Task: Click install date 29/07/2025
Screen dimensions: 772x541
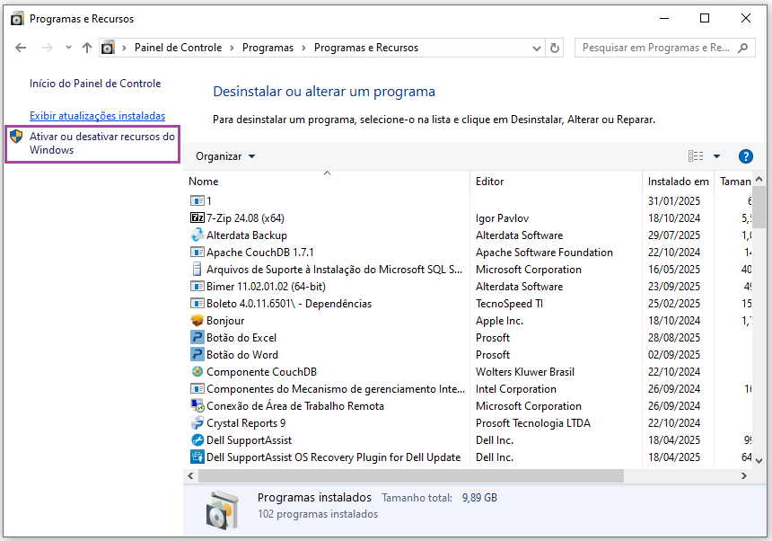Action: 674,235
